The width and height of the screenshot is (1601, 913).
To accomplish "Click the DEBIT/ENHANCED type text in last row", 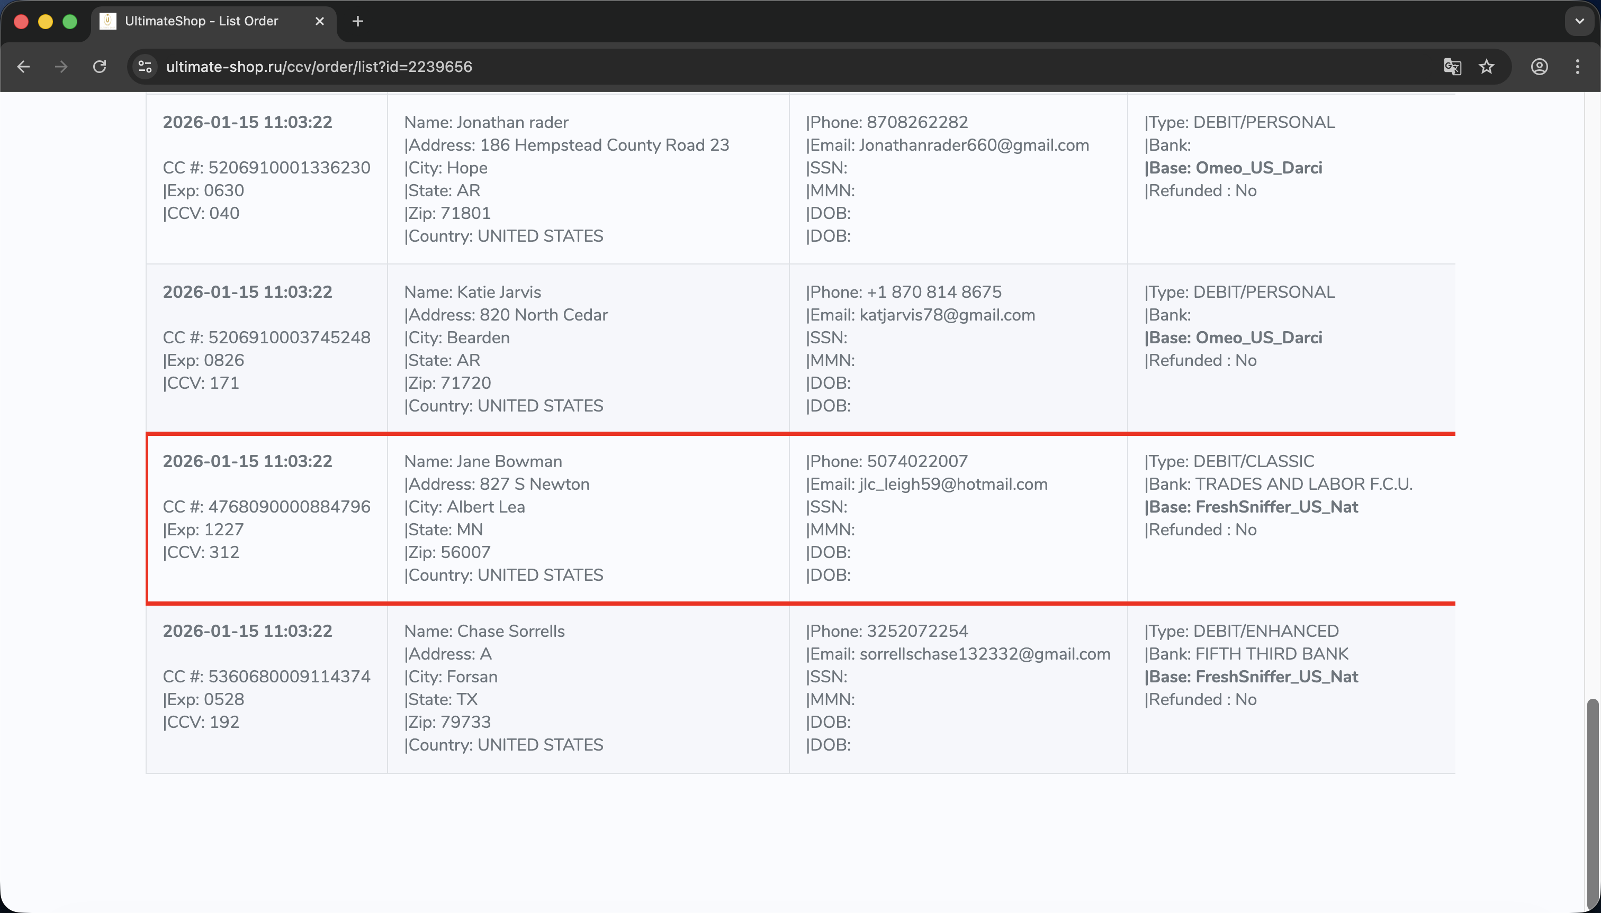I will [1265, 631].
